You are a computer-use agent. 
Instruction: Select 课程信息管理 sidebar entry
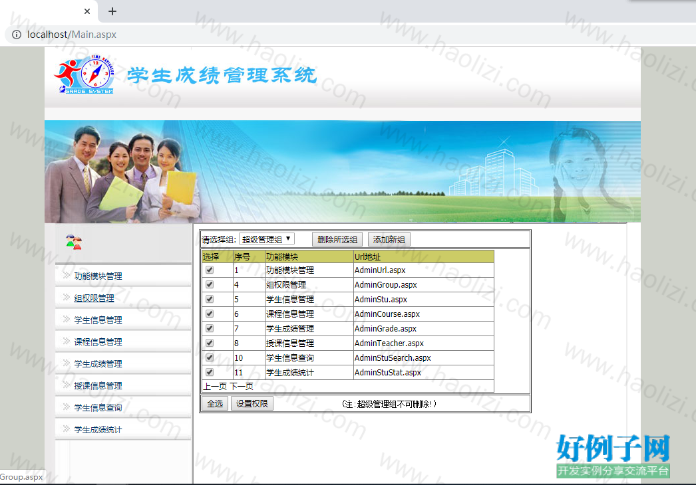(x=98, y=341)
